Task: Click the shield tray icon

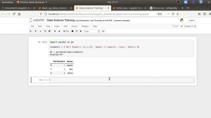Action: [201, 2]
